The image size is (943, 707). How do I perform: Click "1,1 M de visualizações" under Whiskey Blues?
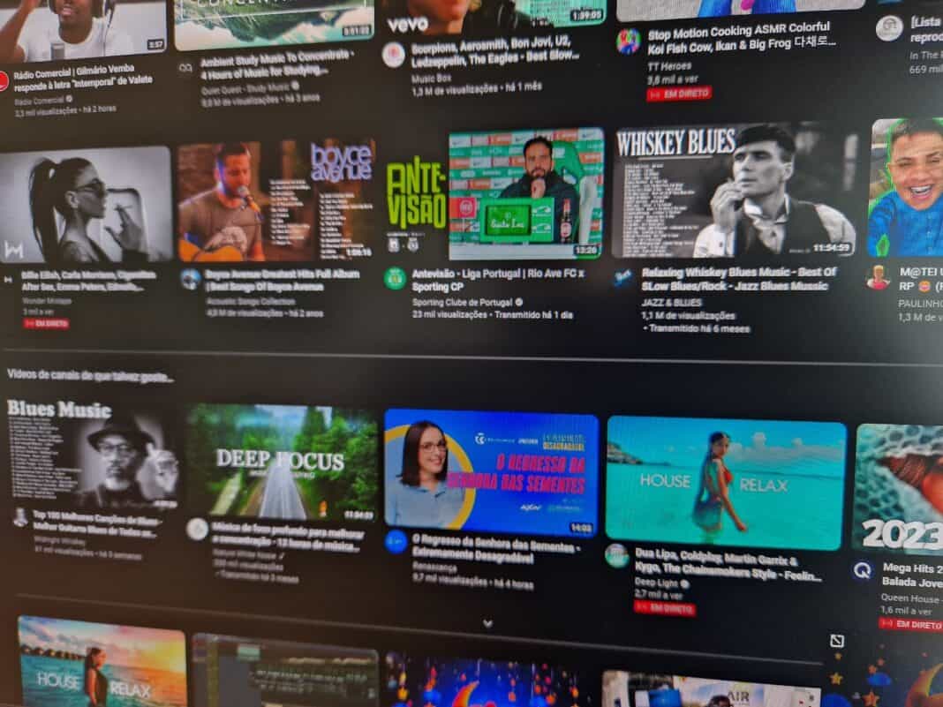[688, 316]
